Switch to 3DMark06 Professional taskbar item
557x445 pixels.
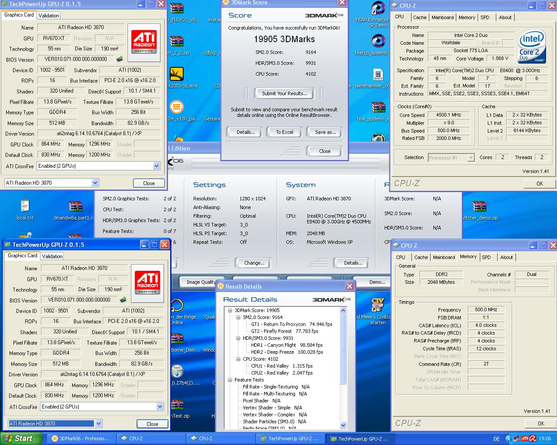[81, 438]
